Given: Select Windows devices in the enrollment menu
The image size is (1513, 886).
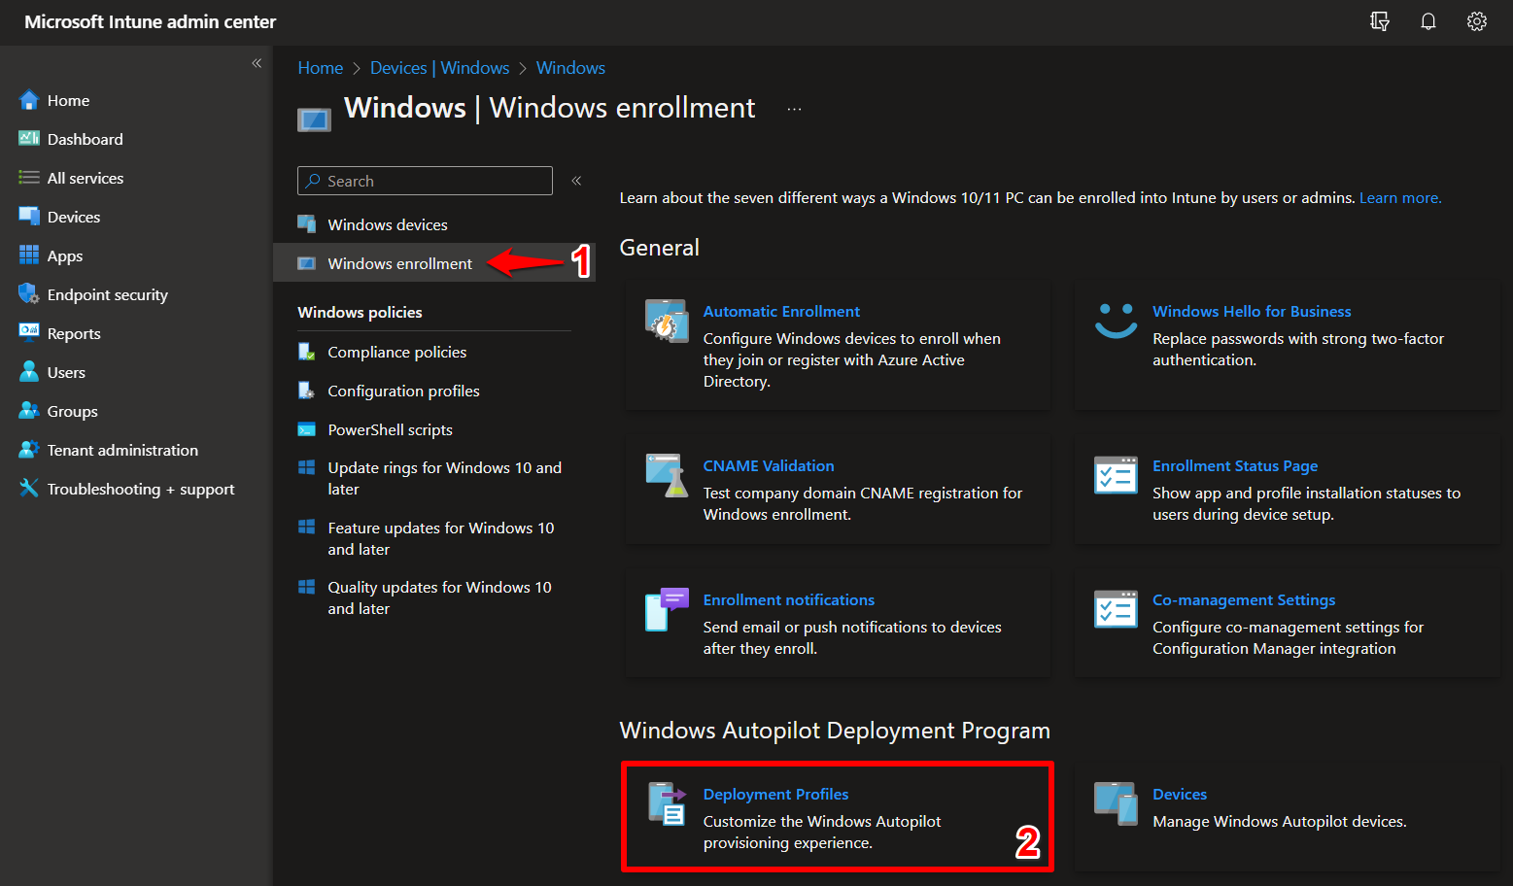Looking at the screenshot, I should pyautogui.click(x=387, y=223).
